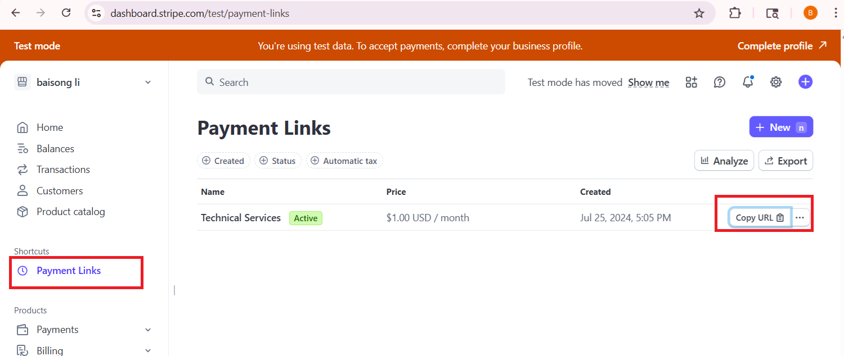The image size is (844, 356).
Task: Open the browser extensions puzzle icon
Action: click(x=735, y=13)
